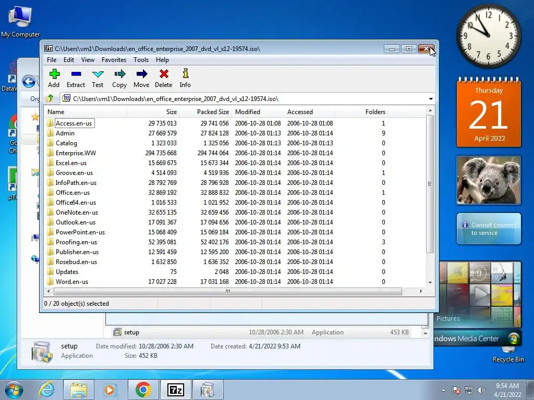Select the Admin folder icon

click(x=51, y=133)
